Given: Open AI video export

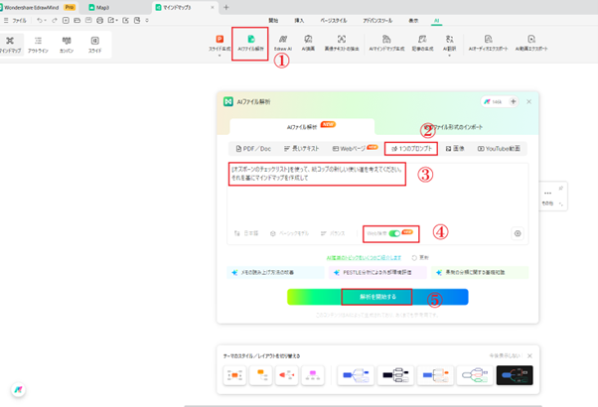Looking at the screenshot, I should 531,43.
